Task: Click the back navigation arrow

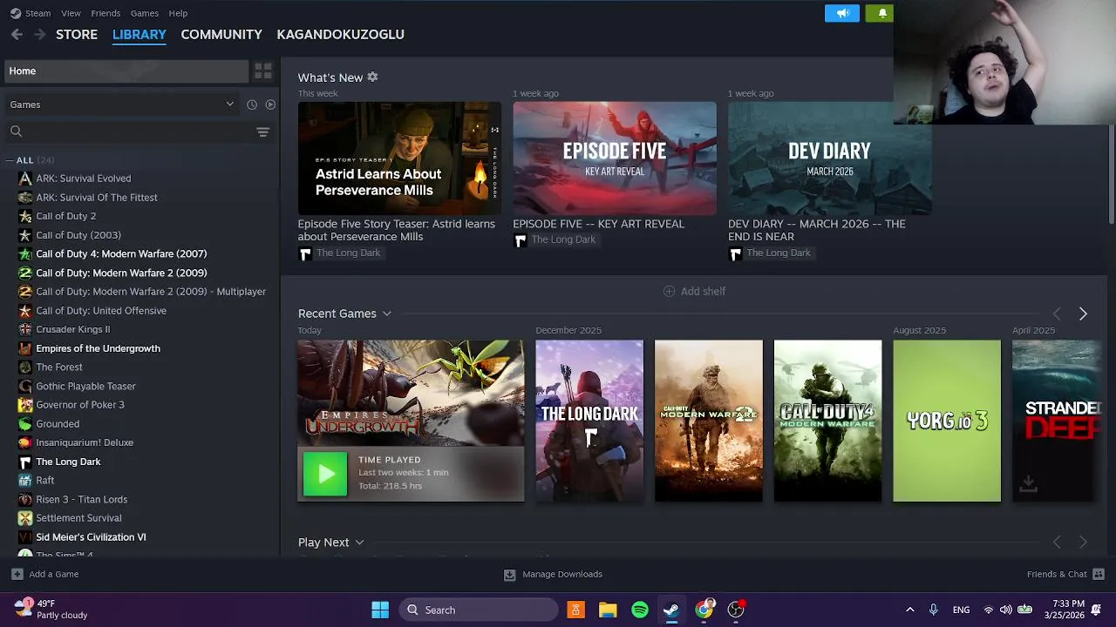Action: click(x=17, y=34)
